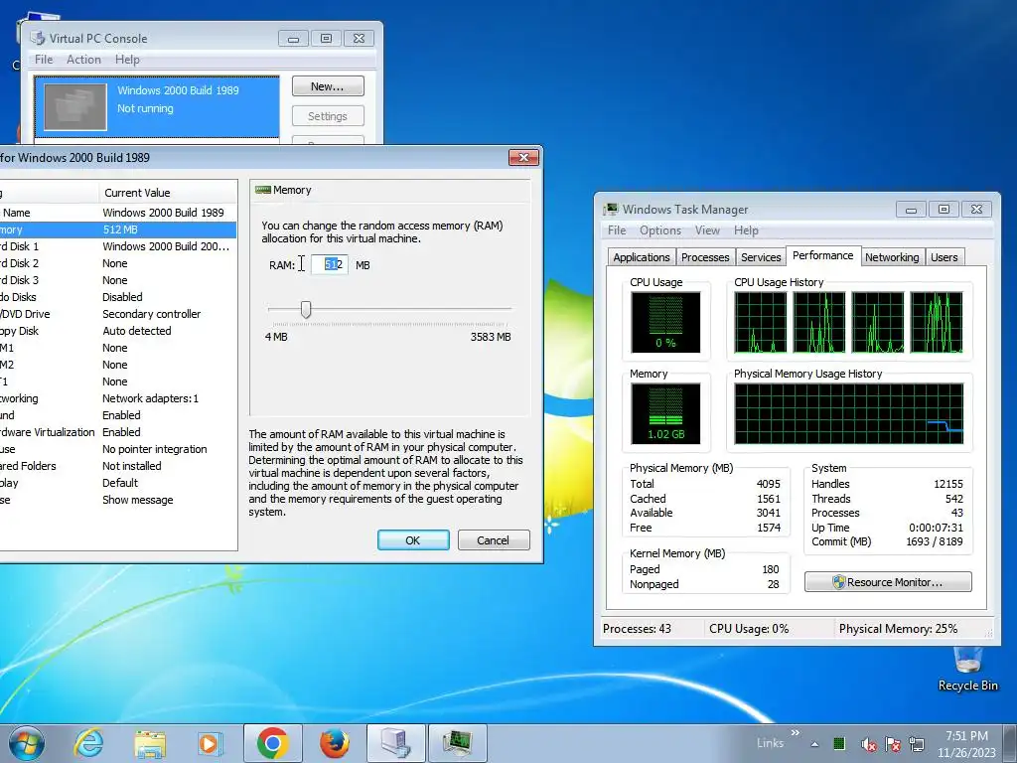1017x763 pixels.
Task: Switch to Task Manager taskbar button
Action: 457,743
